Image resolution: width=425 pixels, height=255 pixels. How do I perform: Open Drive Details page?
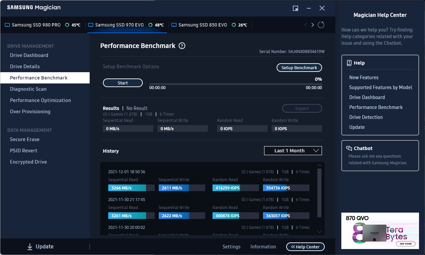tap(45, 67)
